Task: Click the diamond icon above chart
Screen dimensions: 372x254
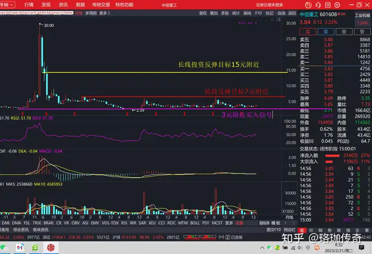Action: [x=272, y=20]
